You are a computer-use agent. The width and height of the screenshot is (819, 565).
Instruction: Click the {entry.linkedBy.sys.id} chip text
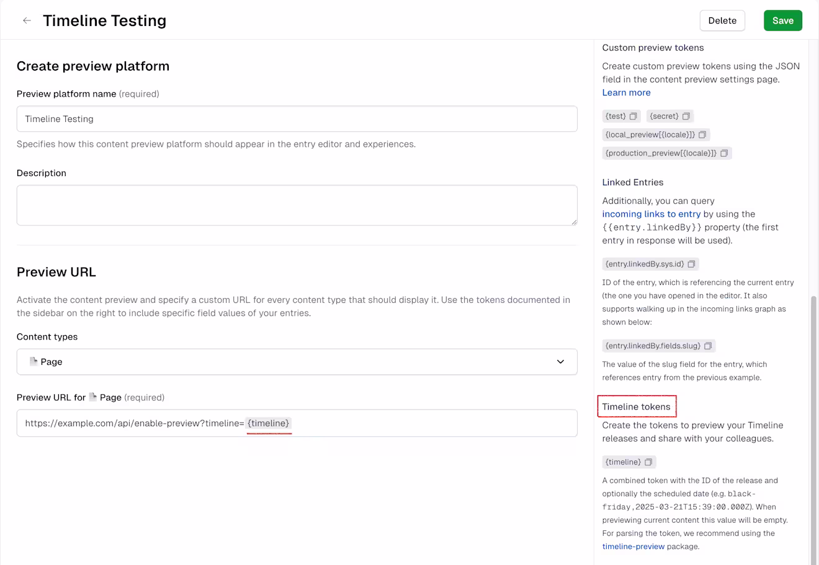645,264
